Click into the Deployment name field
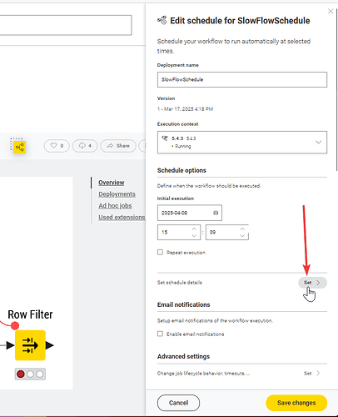The height and width of the screenshot is (417, 338). coord(242,79)
